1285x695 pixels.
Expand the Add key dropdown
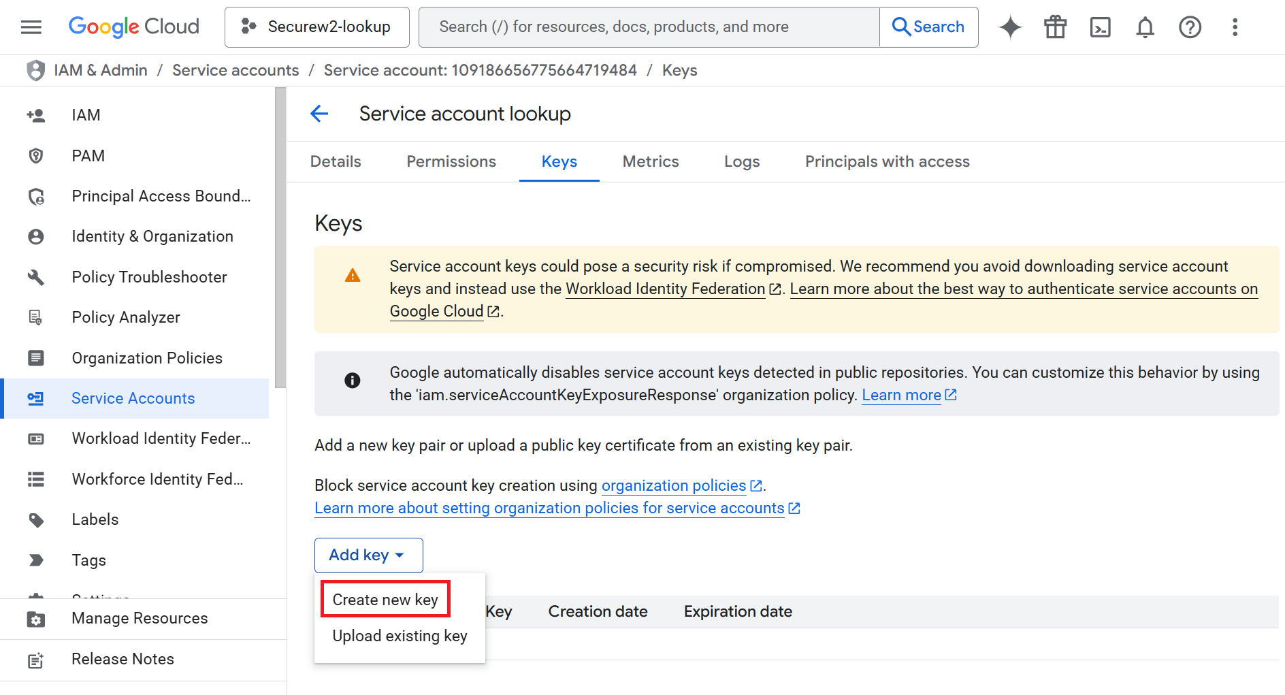368,555
